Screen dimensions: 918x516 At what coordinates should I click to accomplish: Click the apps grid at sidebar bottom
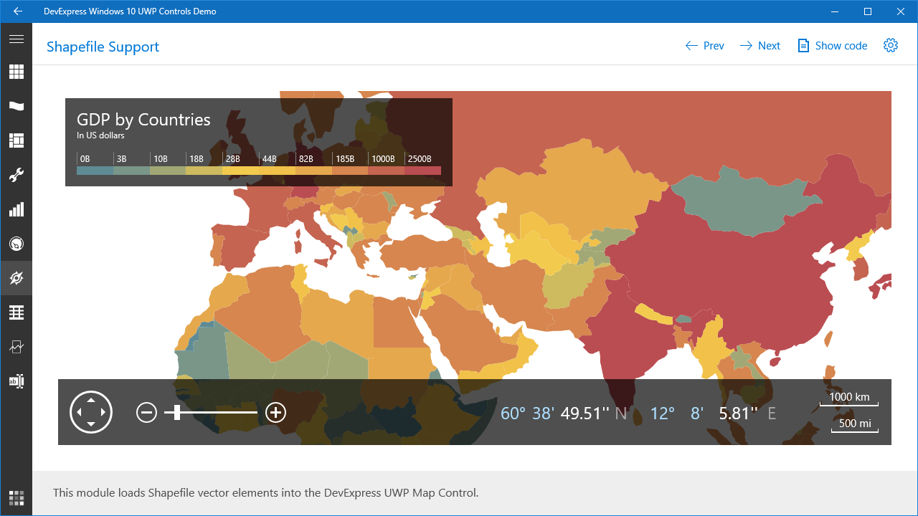(16, 497)
